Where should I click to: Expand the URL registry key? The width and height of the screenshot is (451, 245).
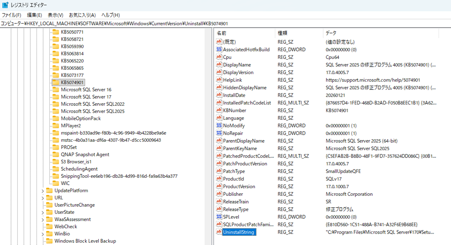43,198
